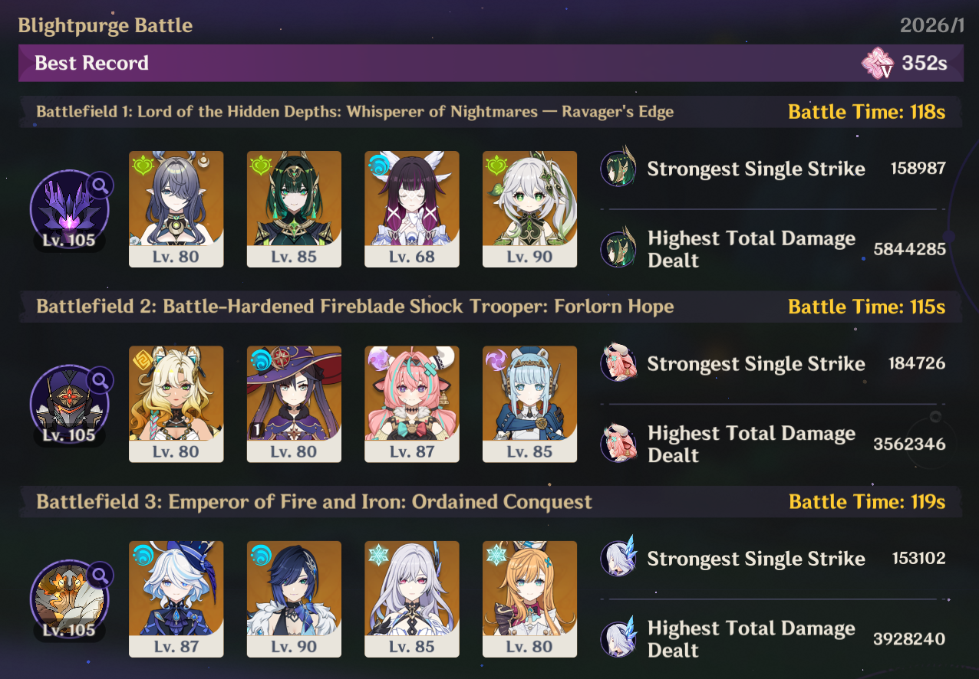Click Battlefield 1 title header
Image resolution: width=979 pixels, height=679 pixels.
click(355, 112)
